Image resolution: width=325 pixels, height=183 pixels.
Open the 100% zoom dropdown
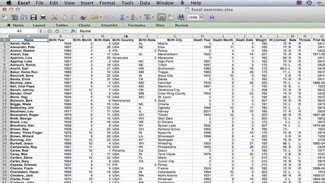point(201,17)
